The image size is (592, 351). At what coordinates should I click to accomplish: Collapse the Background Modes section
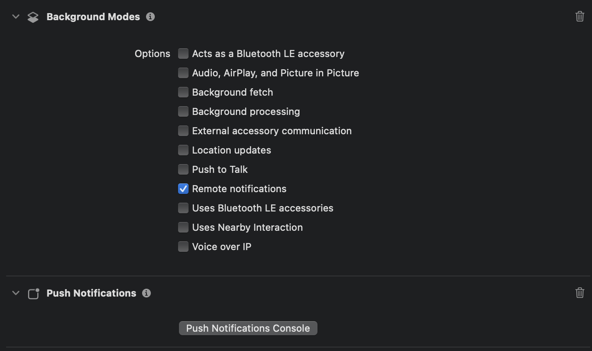[x=16, y=17]
